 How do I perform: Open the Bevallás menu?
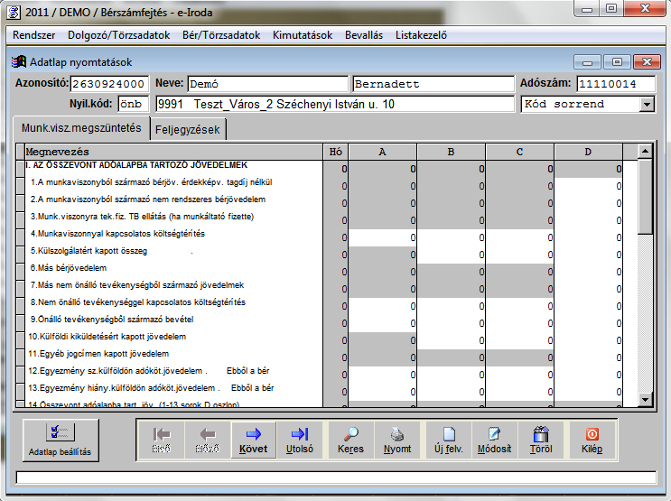tap(365, 35)
